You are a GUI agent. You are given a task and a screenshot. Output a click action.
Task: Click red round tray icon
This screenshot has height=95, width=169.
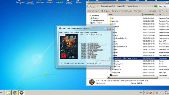pyautogui.click(x=151, y=93)
